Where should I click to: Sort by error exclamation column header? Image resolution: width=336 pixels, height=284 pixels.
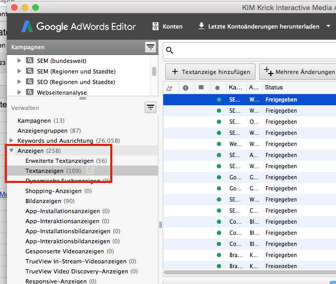point(185,88)
